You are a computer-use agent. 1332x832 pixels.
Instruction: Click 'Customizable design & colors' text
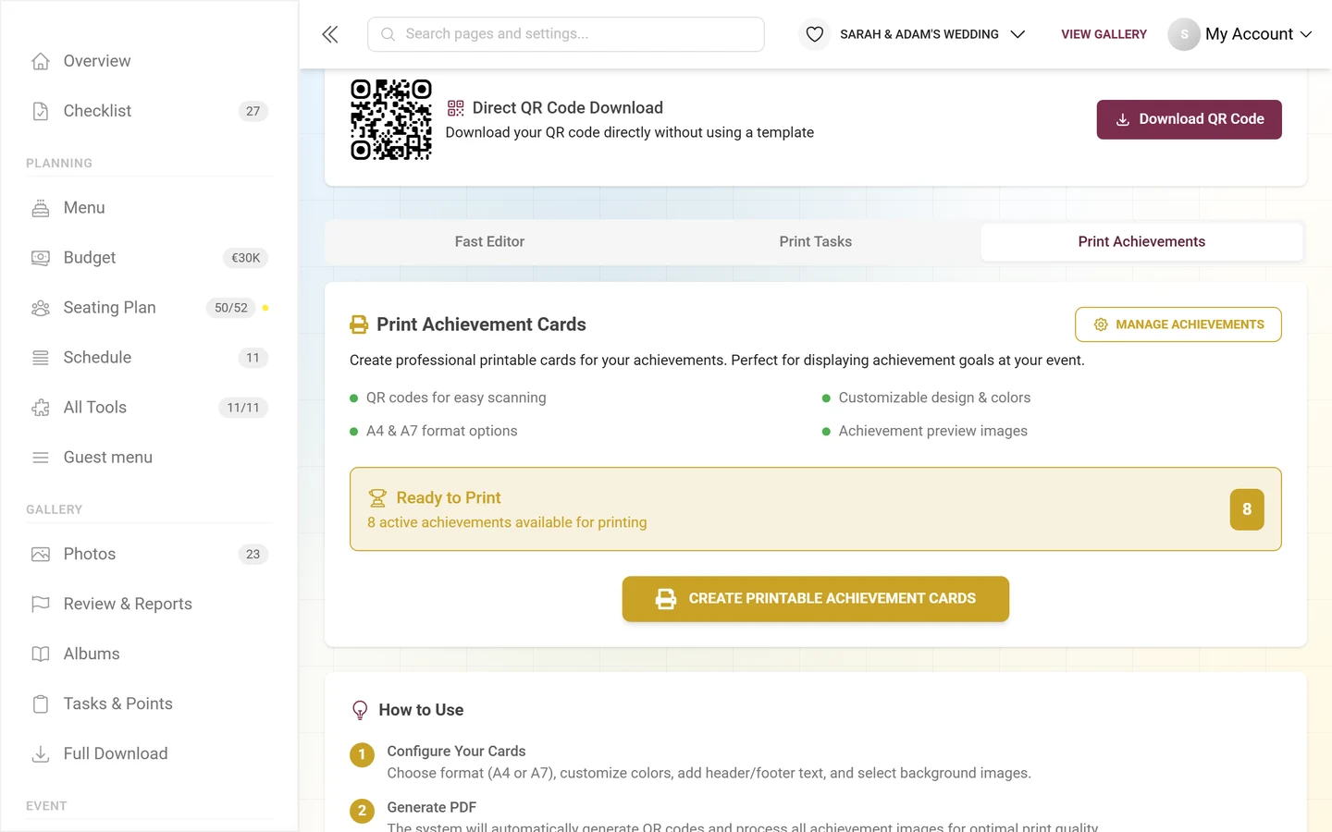(934, 398)
